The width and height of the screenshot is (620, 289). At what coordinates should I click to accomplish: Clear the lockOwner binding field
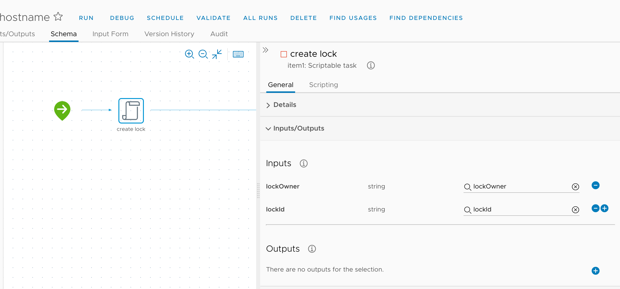[x=576, y=187]
